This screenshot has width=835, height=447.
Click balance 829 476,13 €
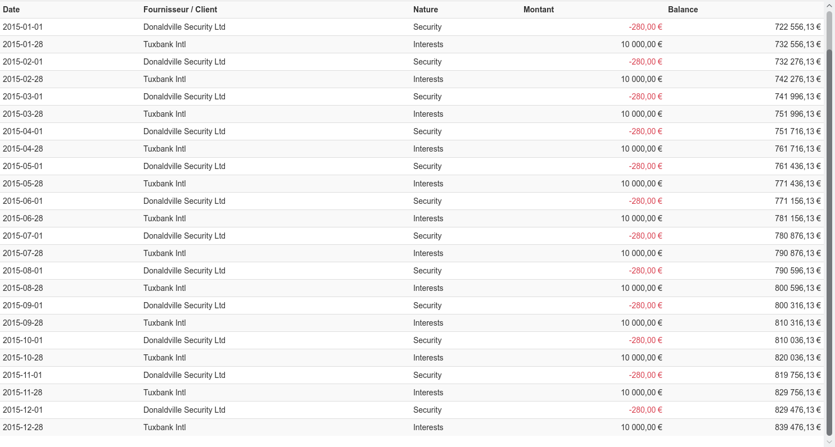pos(798,410)
